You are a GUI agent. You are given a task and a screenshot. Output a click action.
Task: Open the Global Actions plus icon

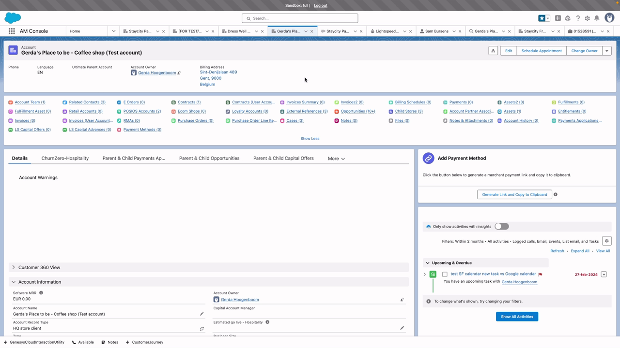pyautogui.click(x=558, y=18)
